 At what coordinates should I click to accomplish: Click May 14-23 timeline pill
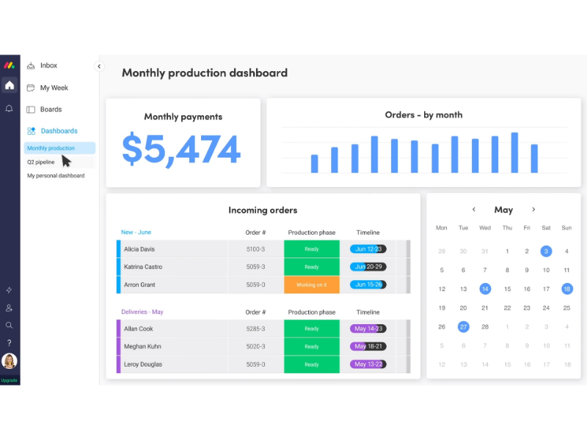pos(368,329)
